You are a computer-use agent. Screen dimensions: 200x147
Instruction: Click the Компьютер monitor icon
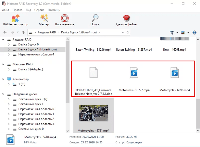click(9, 79)
